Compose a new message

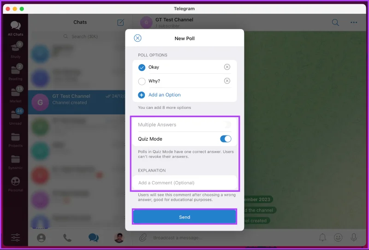[x=120, y=22]
